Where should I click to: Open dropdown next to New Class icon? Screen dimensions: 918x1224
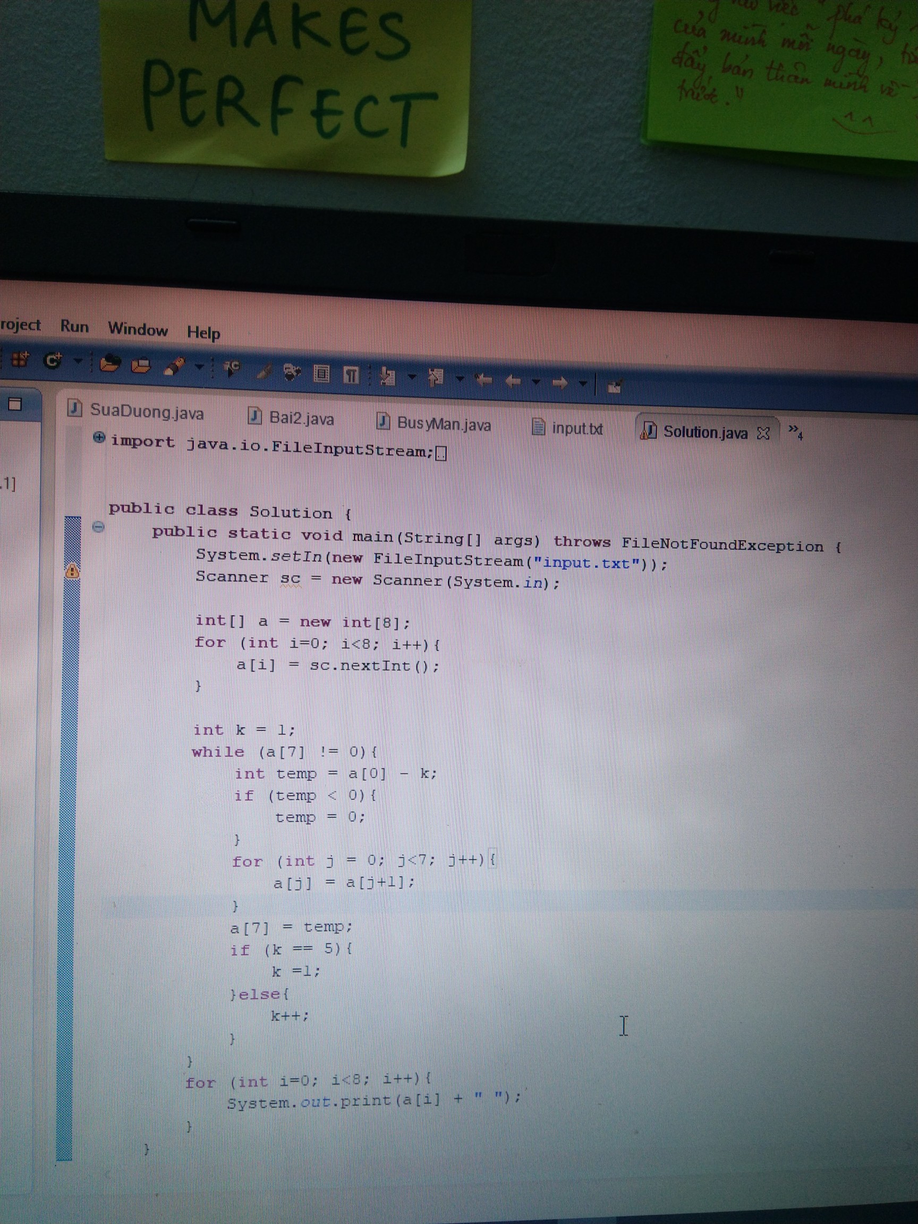[x=78, y=361]
